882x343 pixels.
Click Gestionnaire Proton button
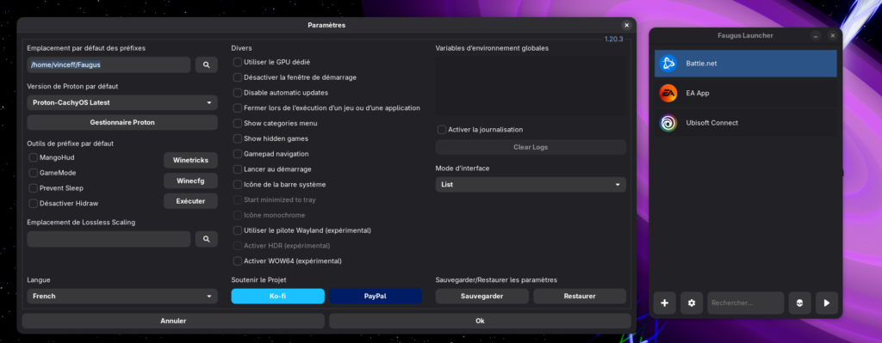pyautogui.click(x=122, y=122)
